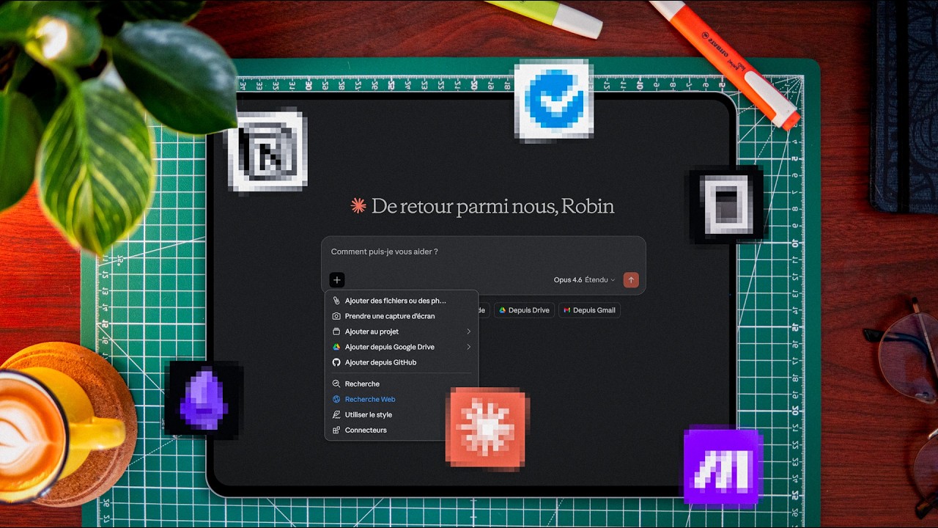Open the Opus 4.6 Étendu model dropdown
Viewport: 938px width, 528px height.
[584, 280]
